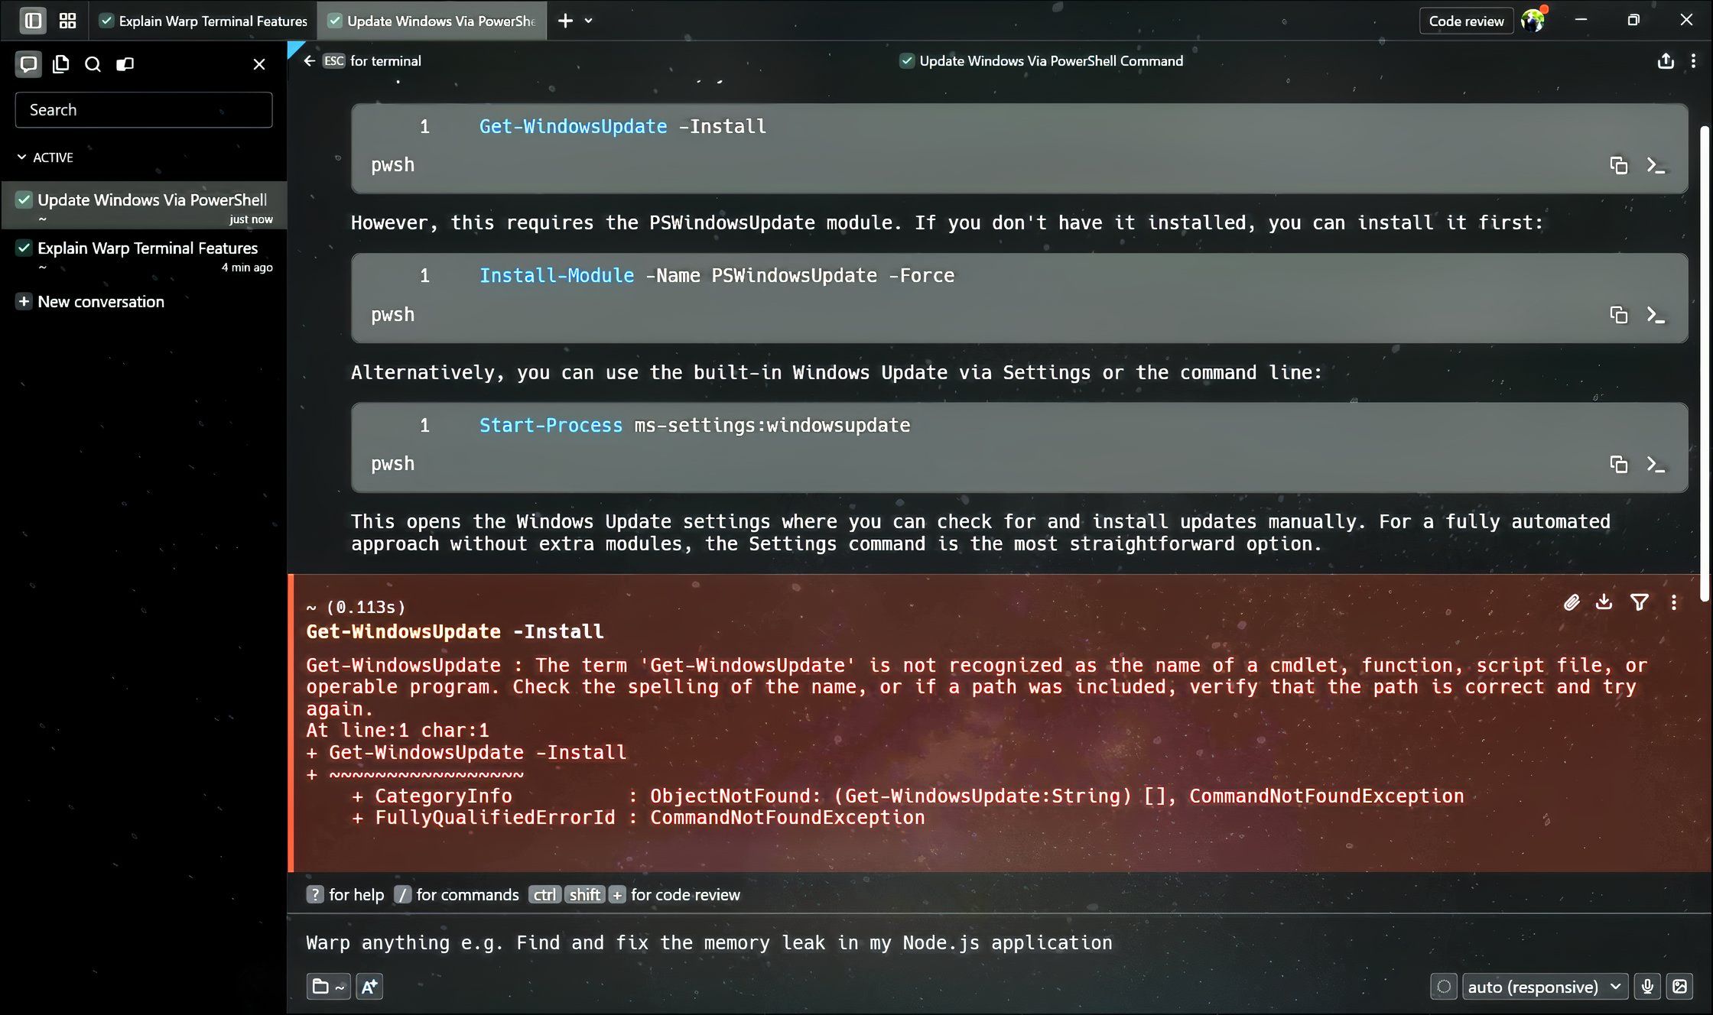Attach the error block with paperclip icon
Viewport: 1713px width, 1015px height.
1572,602
